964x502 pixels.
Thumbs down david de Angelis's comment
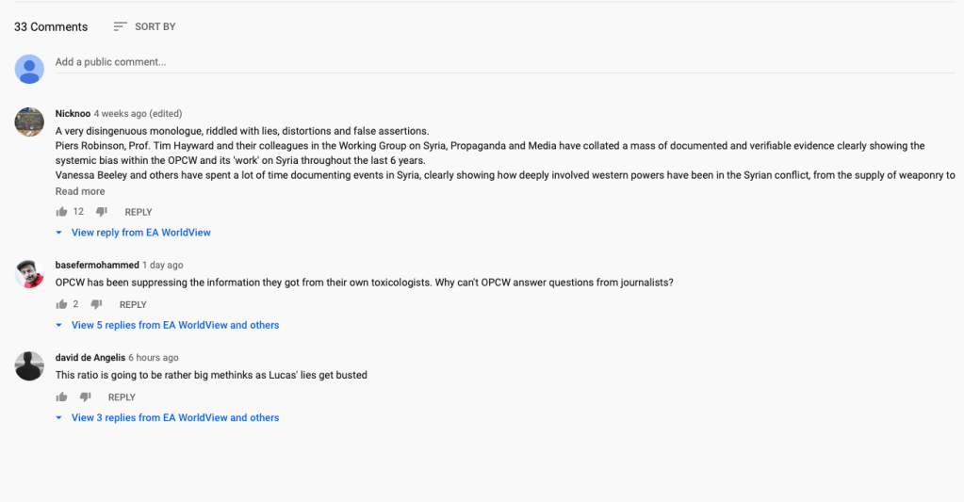(85, 397)
